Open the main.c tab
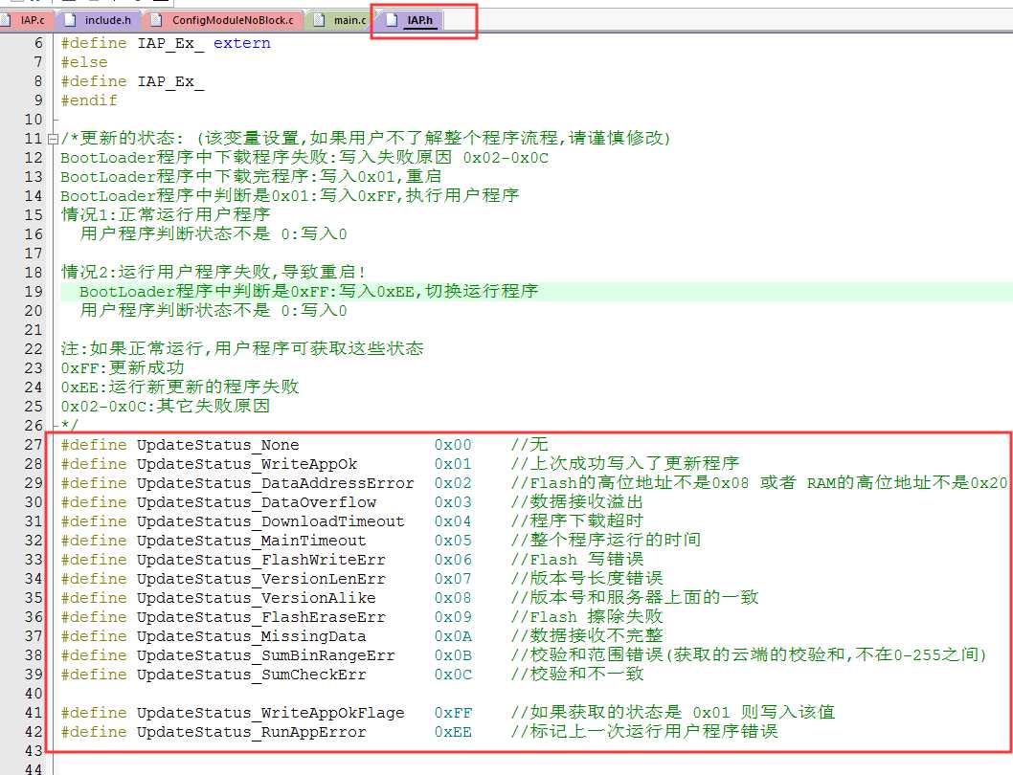 (x=341, y=20)
